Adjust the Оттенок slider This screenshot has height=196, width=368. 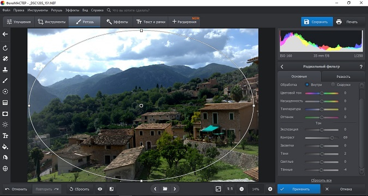[322, 117]
